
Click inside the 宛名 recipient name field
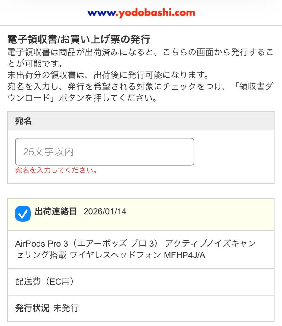click(104, 151)
